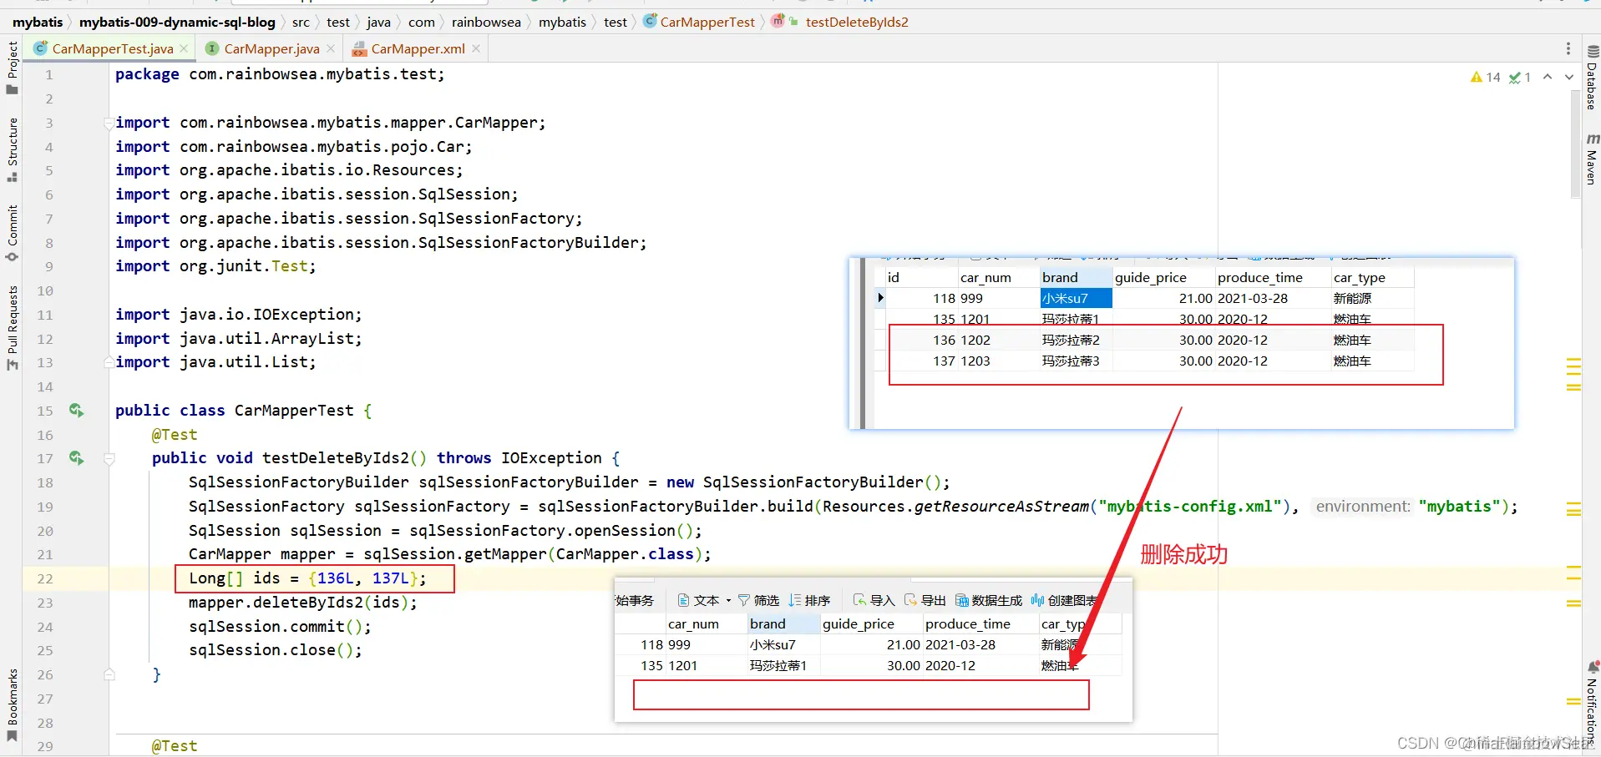1601x757 pixels.
Task: Select the 小米su7 cell in upper table
Action: 1076,298
